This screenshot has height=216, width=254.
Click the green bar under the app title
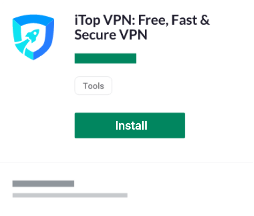(x=105, y=58)
